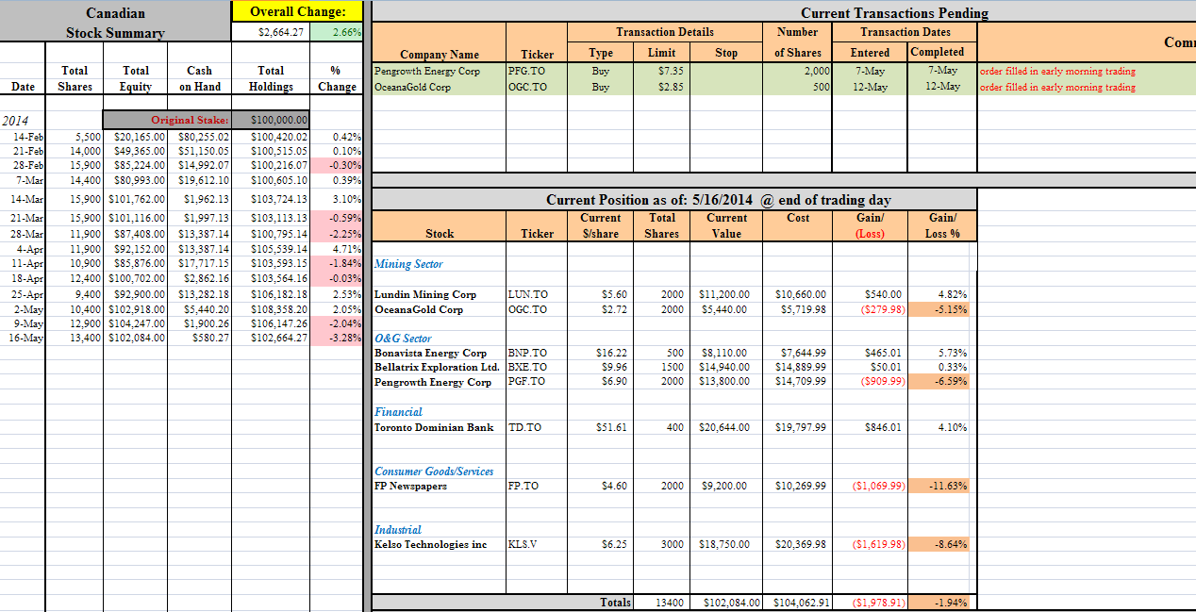1196x612 pixels.
Task: Click the Transaction Dates header cell
Action: pyautogui.click(x=905, y=32)
